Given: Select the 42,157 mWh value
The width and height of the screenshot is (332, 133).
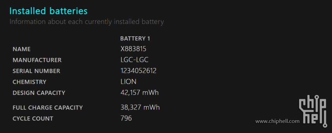Looking at the screenshot, I should pos(140,93).
